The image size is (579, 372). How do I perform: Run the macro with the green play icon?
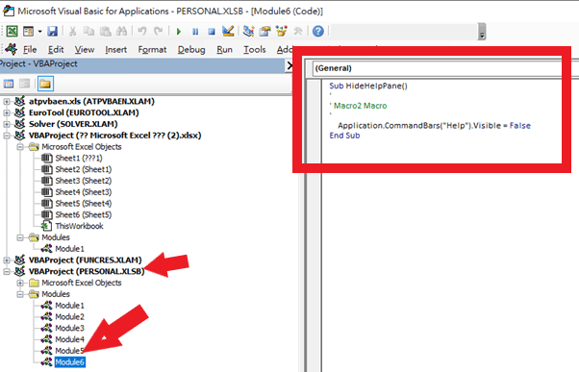(x=179, y=32)
